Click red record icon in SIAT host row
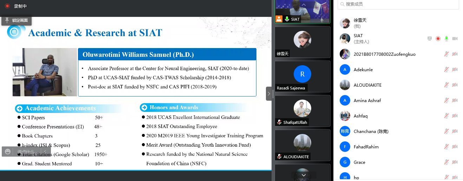Screen dimensions: 463x181 coord(438,39)
